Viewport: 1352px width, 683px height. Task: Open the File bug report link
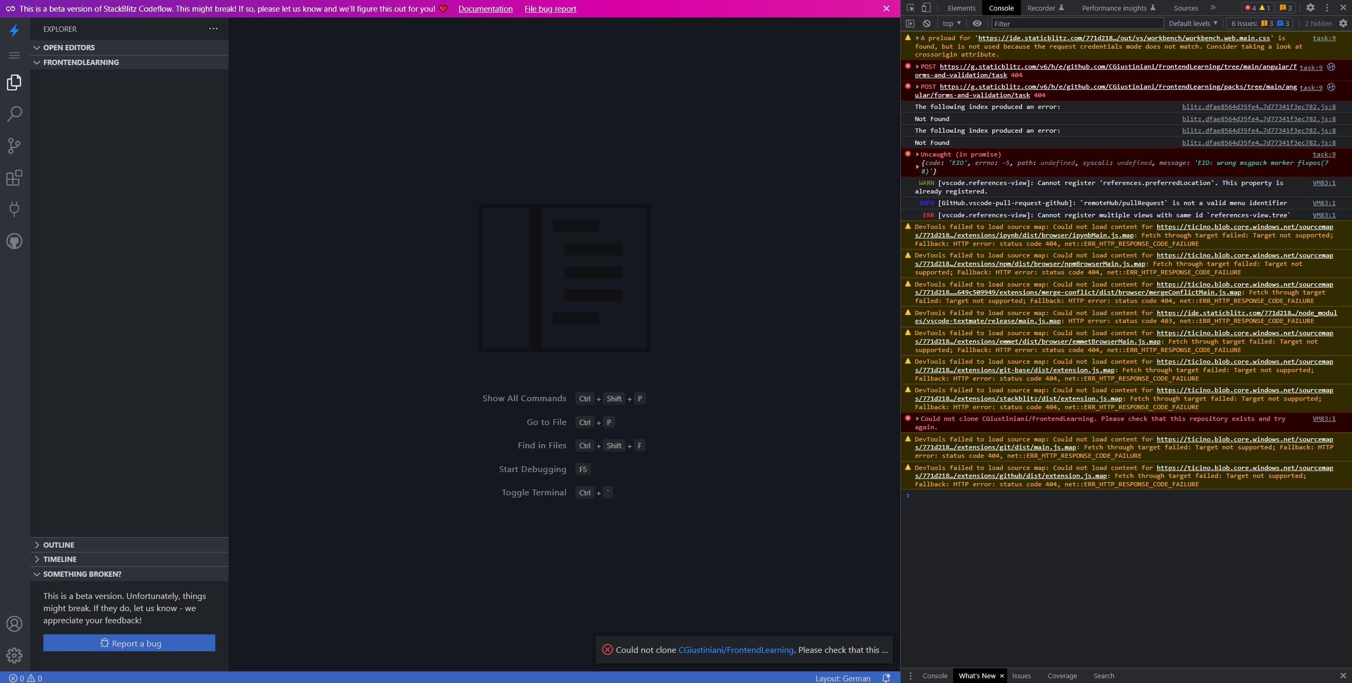pos(550,9)
